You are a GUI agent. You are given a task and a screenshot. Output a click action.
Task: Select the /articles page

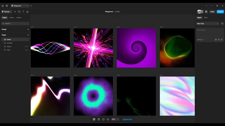(x=15, y=43)
